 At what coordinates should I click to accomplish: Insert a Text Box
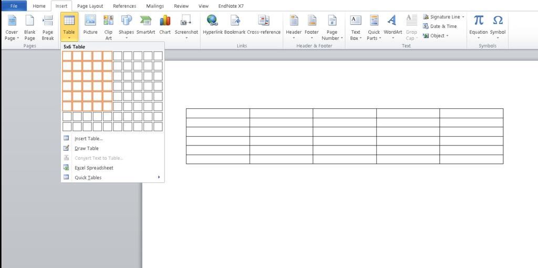tap(356, 28)
